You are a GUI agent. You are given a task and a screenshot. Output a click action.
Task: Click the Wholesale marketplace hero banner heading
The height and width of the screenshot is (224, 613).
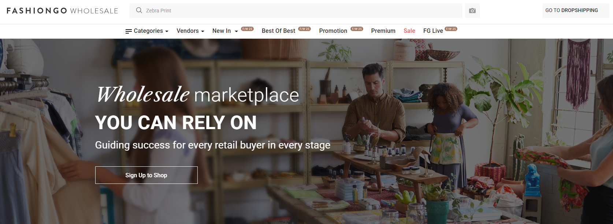point(198,94)
